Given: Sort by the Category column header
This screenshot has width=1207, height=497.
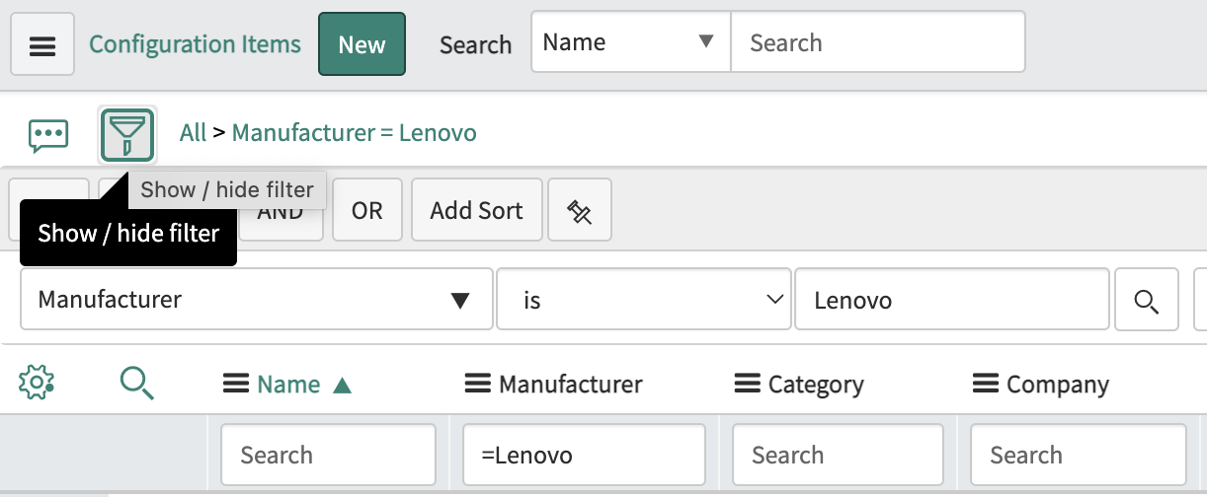Looking at the screenshot, I should (x=816, y=385).
